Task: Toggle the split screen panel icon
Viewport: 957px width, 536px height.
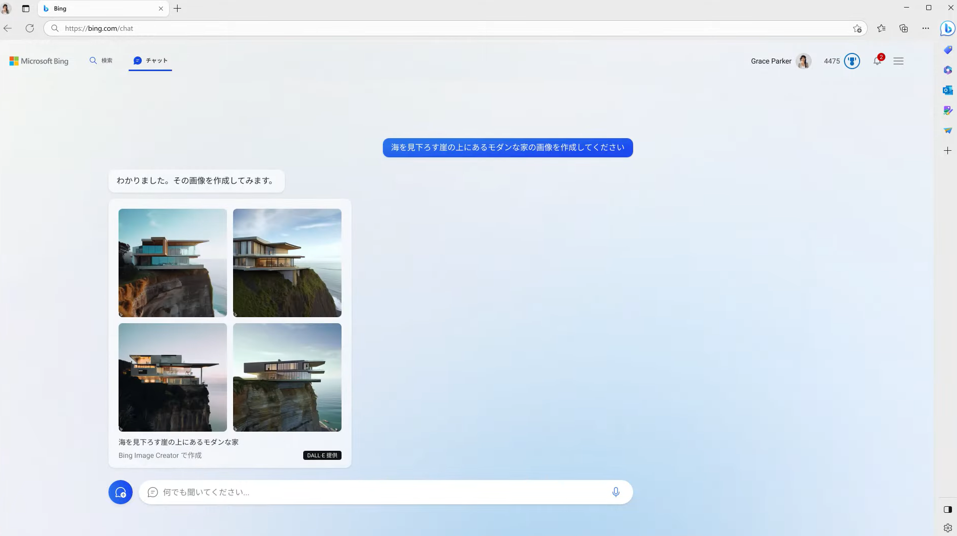Action: coord(947,509)
